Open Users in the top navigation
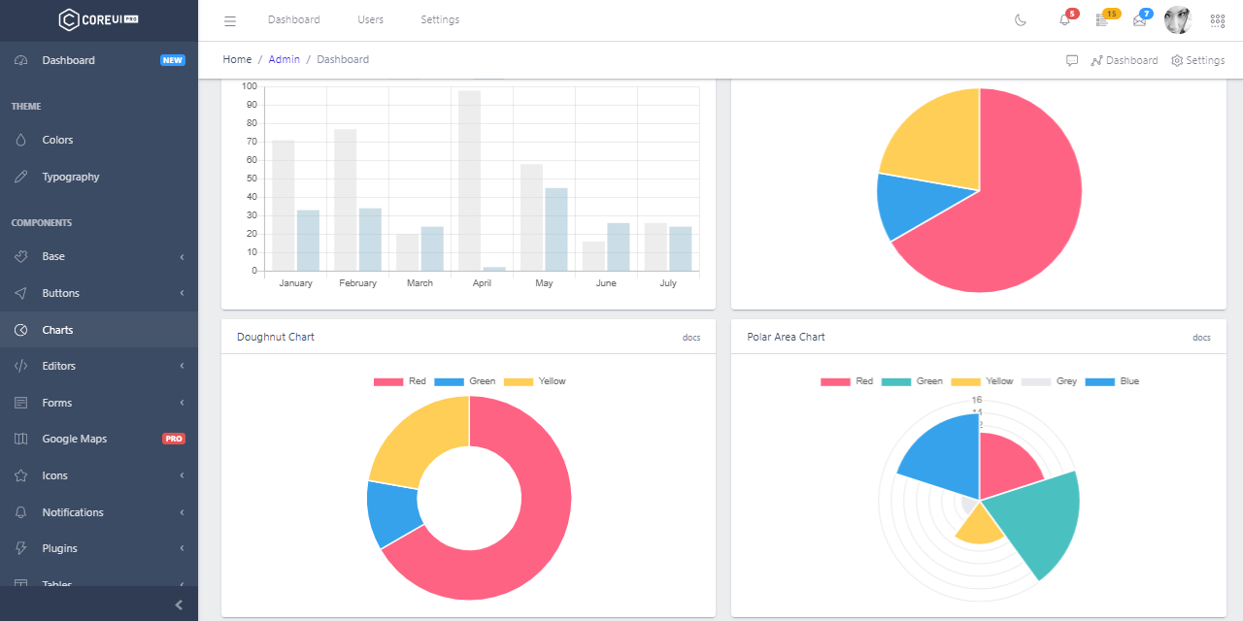Viewport: 1243px width, 621px height. click(x=370, y=20)
